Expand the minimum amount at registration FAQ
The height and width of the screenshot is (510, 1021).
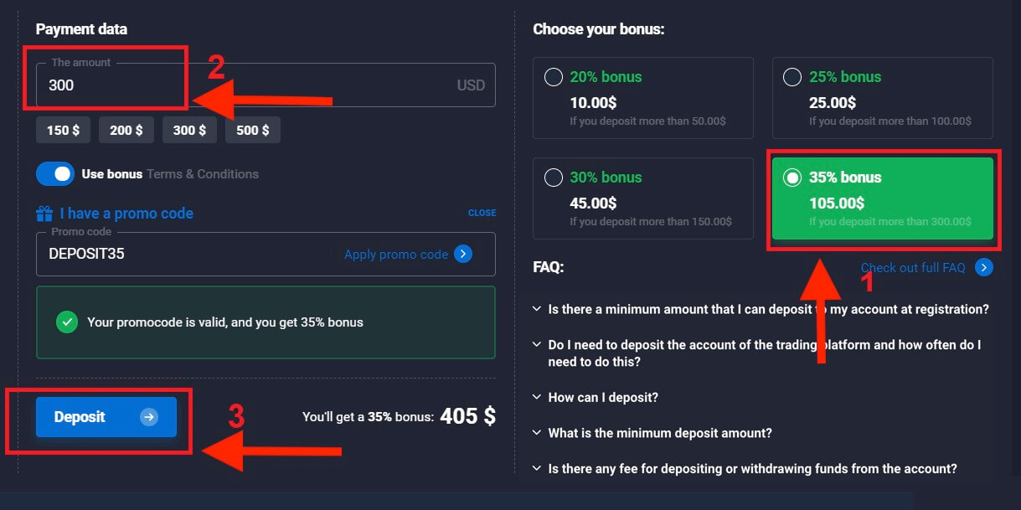(x=767, y=309)
